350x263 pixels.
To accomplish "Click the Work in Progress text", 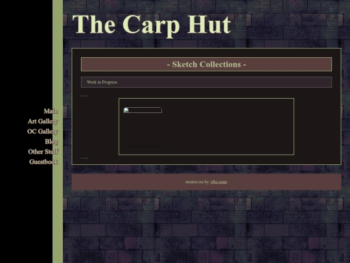I will tap(102, 82).
